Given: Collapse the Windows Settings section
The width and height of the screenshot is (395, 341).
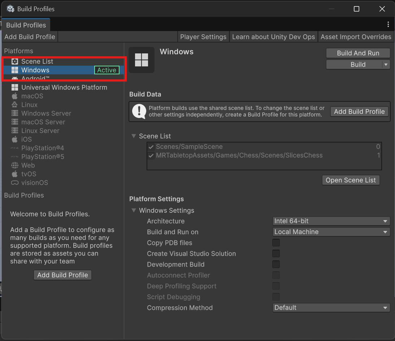Looking at the screenshot, I should 134,210.
